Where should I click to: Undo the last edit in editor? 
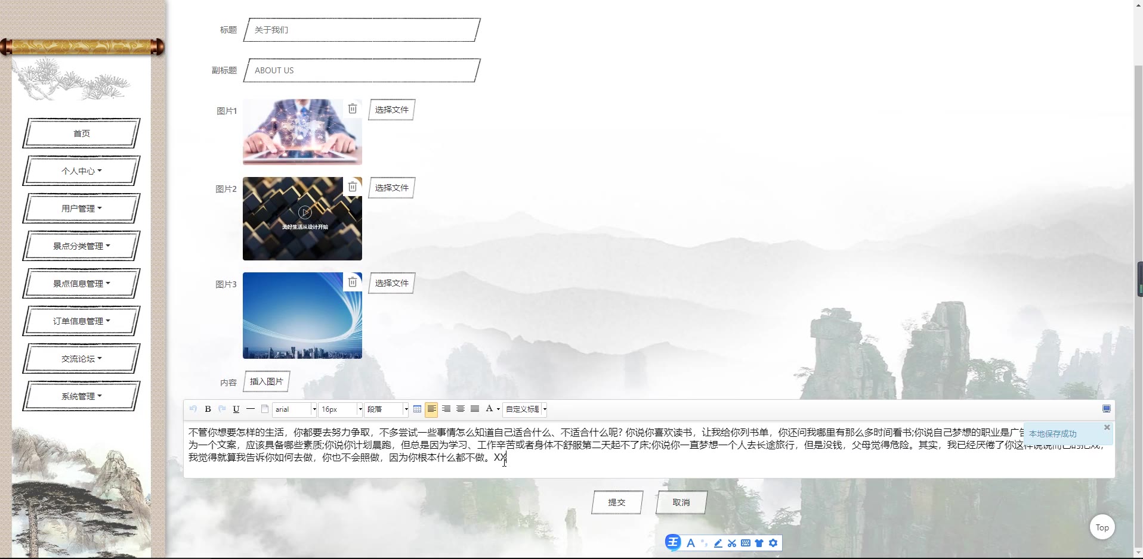point(193,409)
